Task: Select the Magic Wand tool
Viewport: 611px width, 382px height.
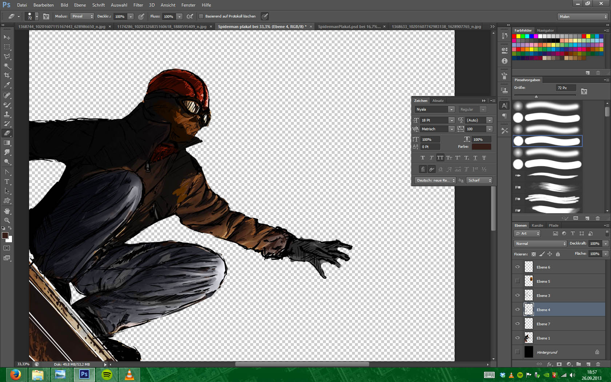Action: coord(7,66)
